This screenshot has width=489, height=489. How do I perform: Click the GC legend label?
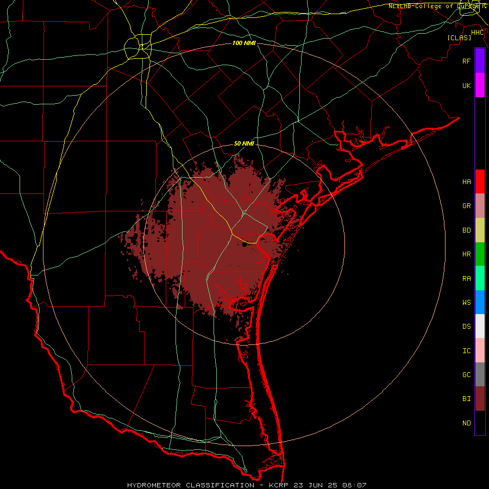pos(466,374)
